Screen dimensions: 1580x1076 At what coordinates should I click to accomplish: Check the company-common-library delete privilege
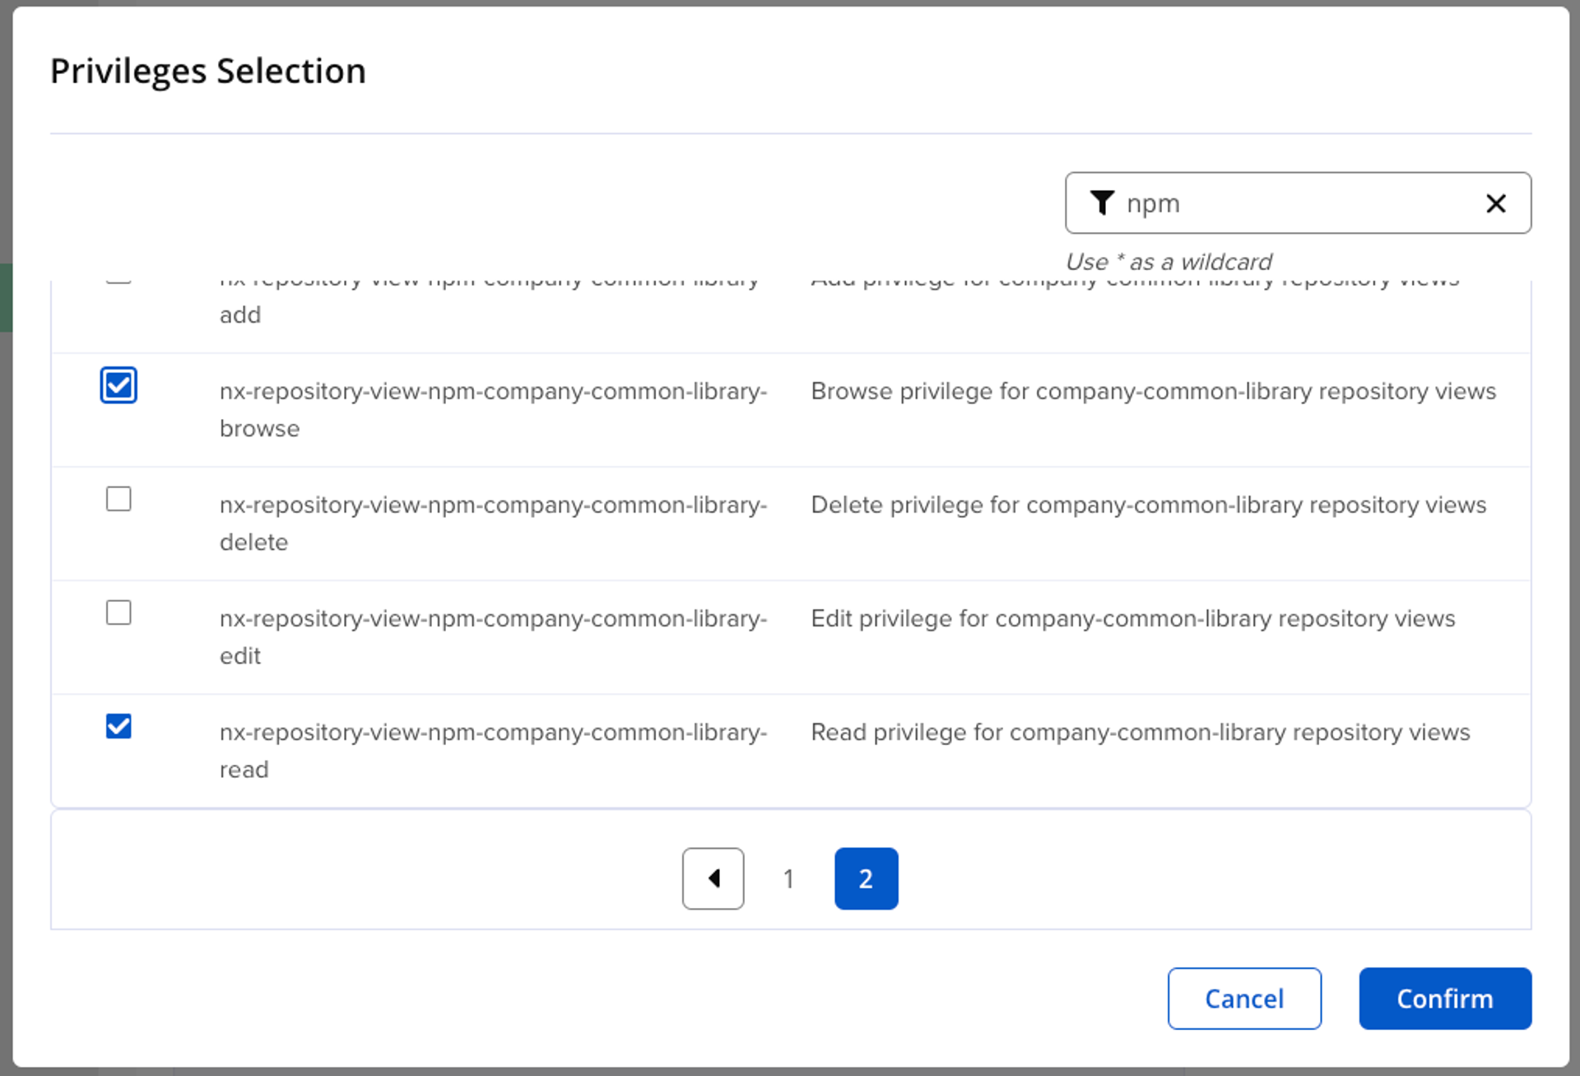pos(118,499)
